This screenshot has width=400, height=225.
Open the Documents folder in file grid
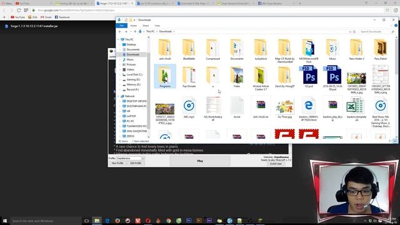pyautogui.click(x=237, y=49)
